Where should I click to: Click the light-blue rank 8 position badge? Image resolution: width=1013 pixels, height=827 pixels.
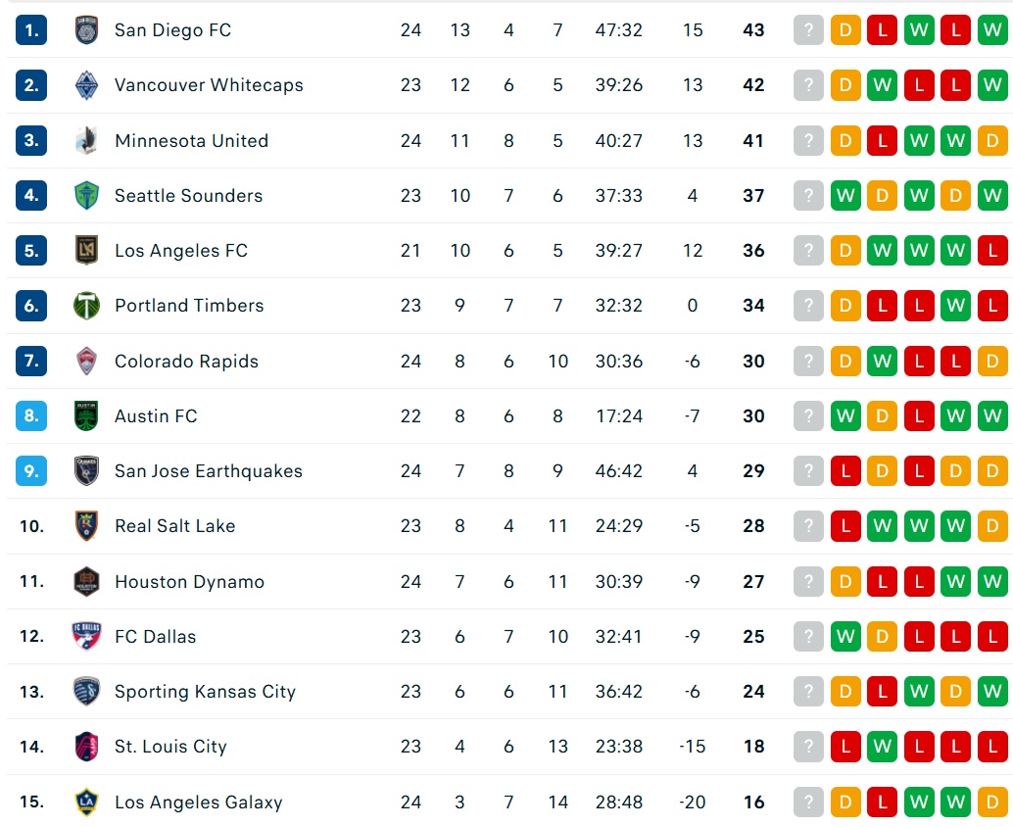pos(31,416)
